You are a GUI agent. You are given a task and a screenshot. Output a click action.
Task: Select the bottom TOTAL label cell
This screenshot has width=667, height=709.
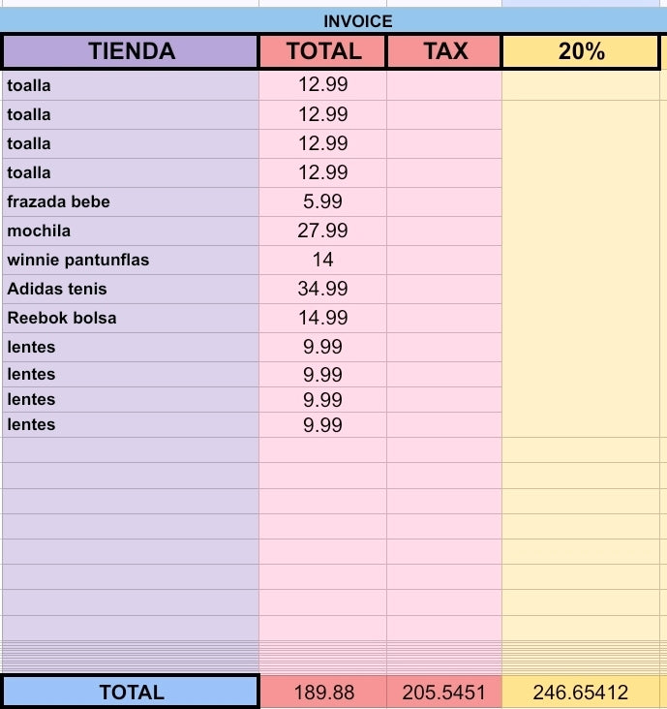pyautogui.click(x=131, y=693)
